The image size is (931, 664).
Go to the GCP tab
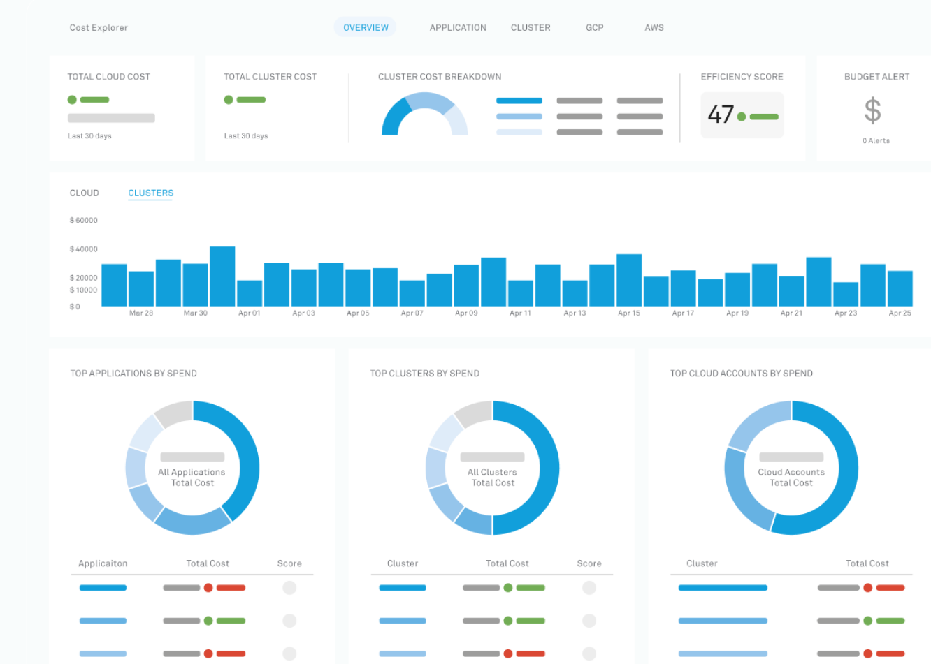595,27
